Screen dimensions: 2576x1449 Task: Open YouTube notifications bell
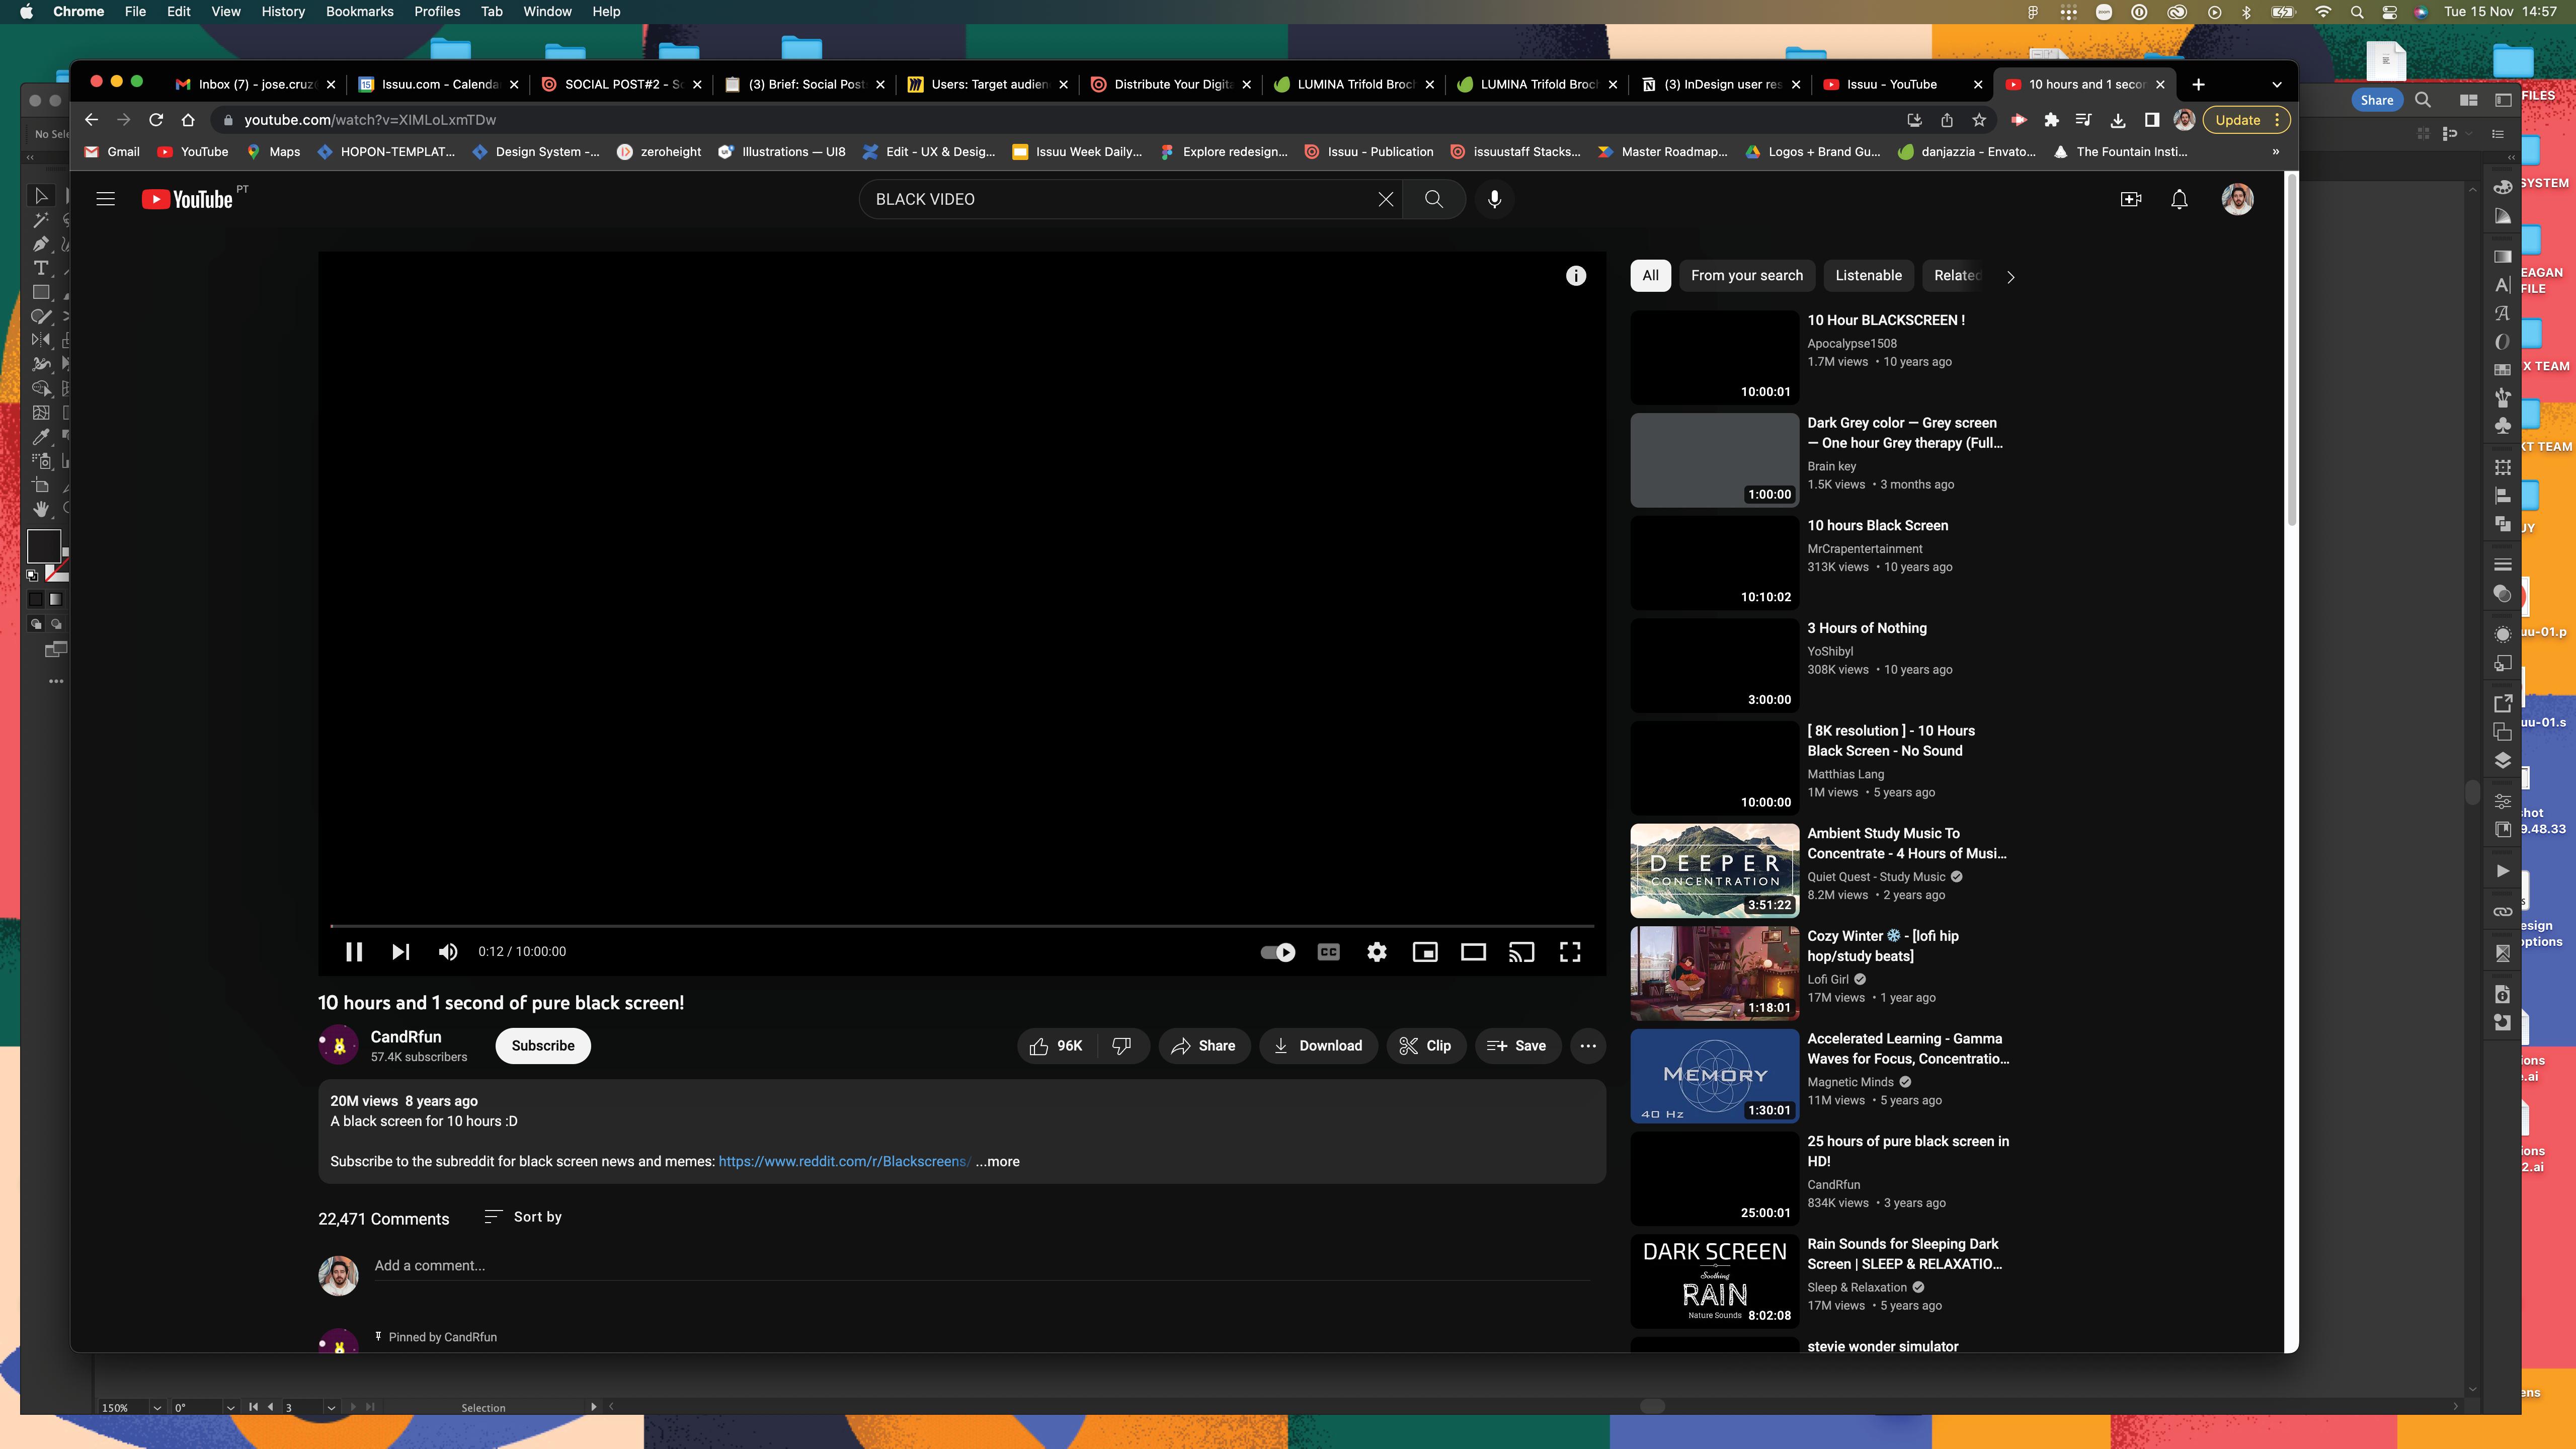pos(2179,199)
